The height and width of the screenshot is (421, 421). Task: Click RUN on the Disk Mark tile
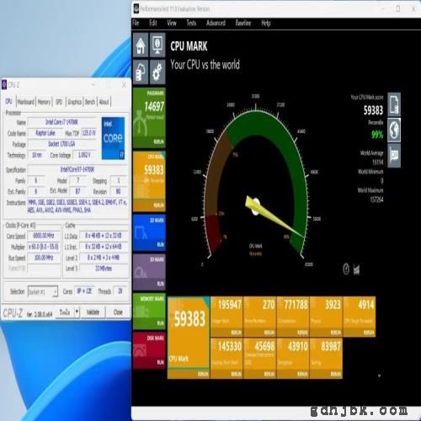160,362
